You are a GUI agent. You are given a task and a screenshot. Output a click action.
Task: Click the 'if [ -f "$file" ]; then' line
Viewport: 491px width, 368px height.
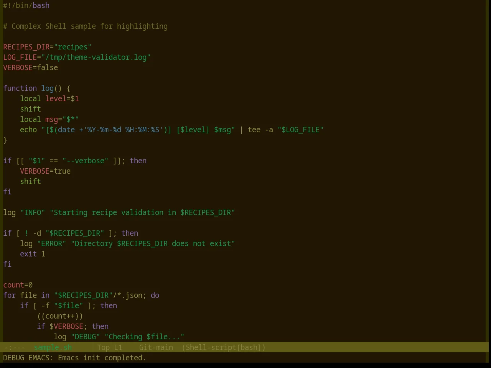(69, 306)
